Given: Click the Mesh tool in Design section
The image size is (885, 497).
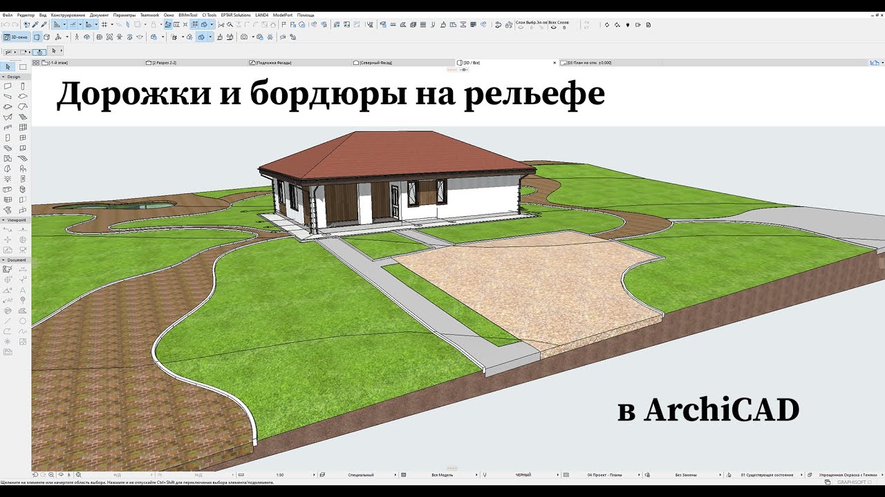Looking at the screenshot, I should pyautogui.click(x=23, y=158).
